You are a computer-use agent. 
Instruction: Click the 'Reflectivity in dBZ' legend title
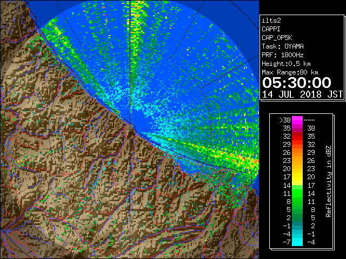click(x=329, y=181)
